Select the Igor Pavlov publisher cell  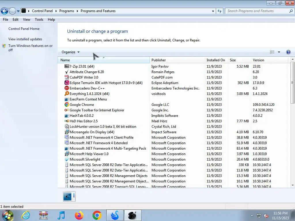point(160,66)
